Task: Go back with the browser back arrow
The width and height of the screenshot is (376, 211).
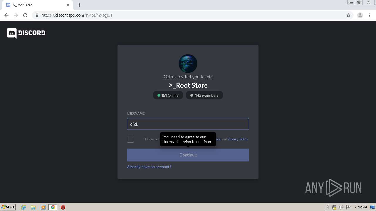Action: 6,15
